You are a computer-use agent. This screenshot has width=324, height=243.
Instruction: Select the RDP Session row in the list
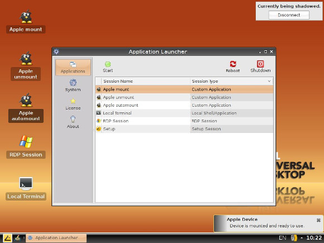[x=184, y=121]
